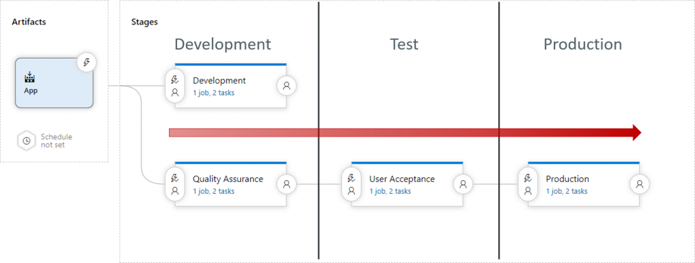Select the App artifact card
Viewport: 695px width, 263px height.
coord(54,83)
